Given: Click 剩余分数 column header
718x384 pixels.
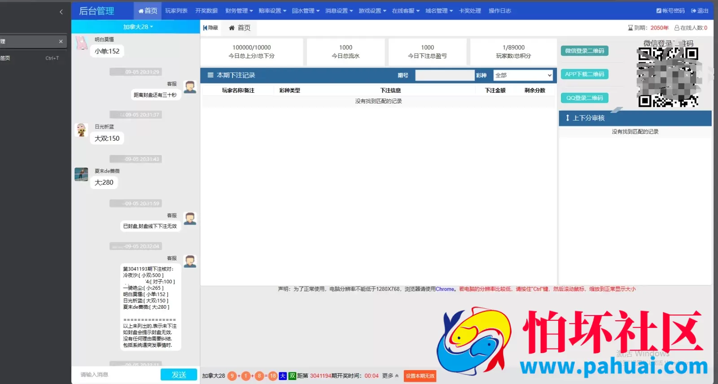Looking at the screenshot, I should point(535,91).
